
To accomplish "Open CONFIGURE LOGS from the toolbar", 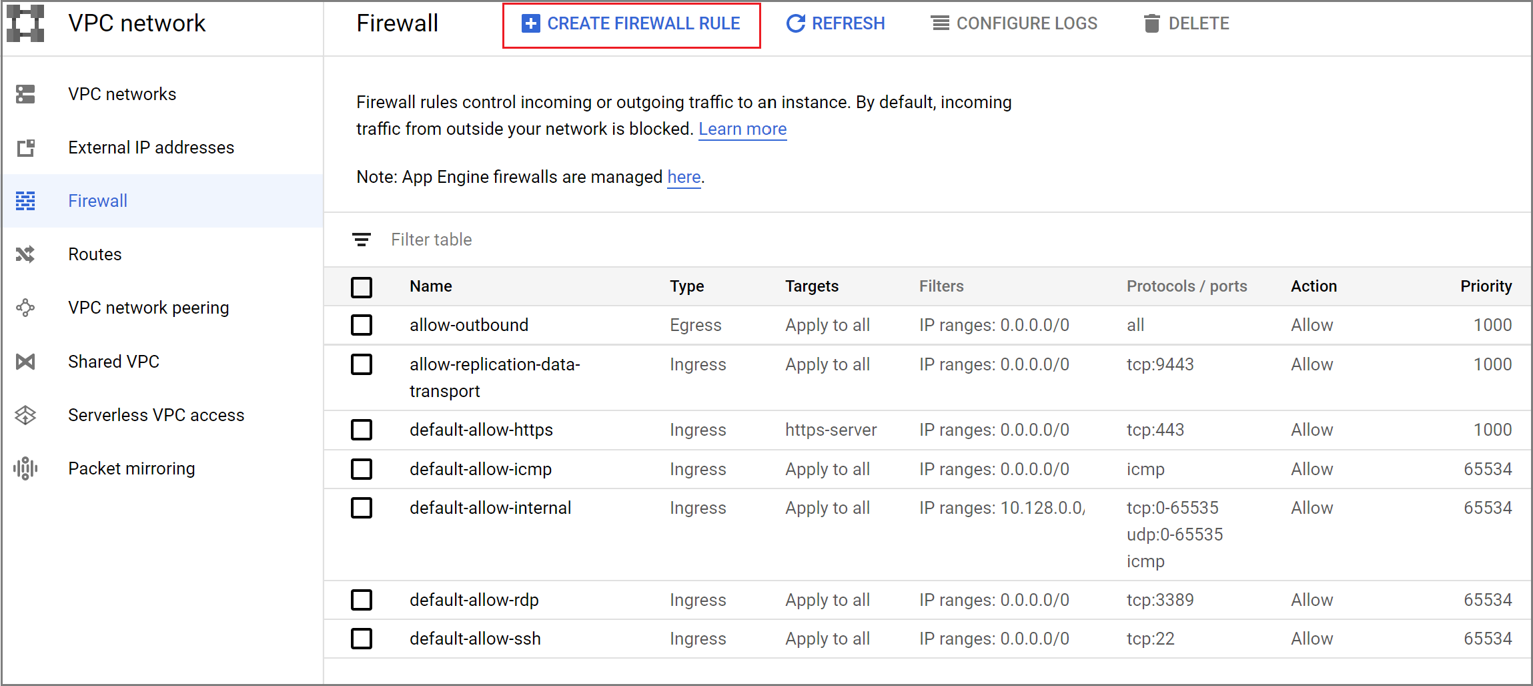I will (1015, 23).
